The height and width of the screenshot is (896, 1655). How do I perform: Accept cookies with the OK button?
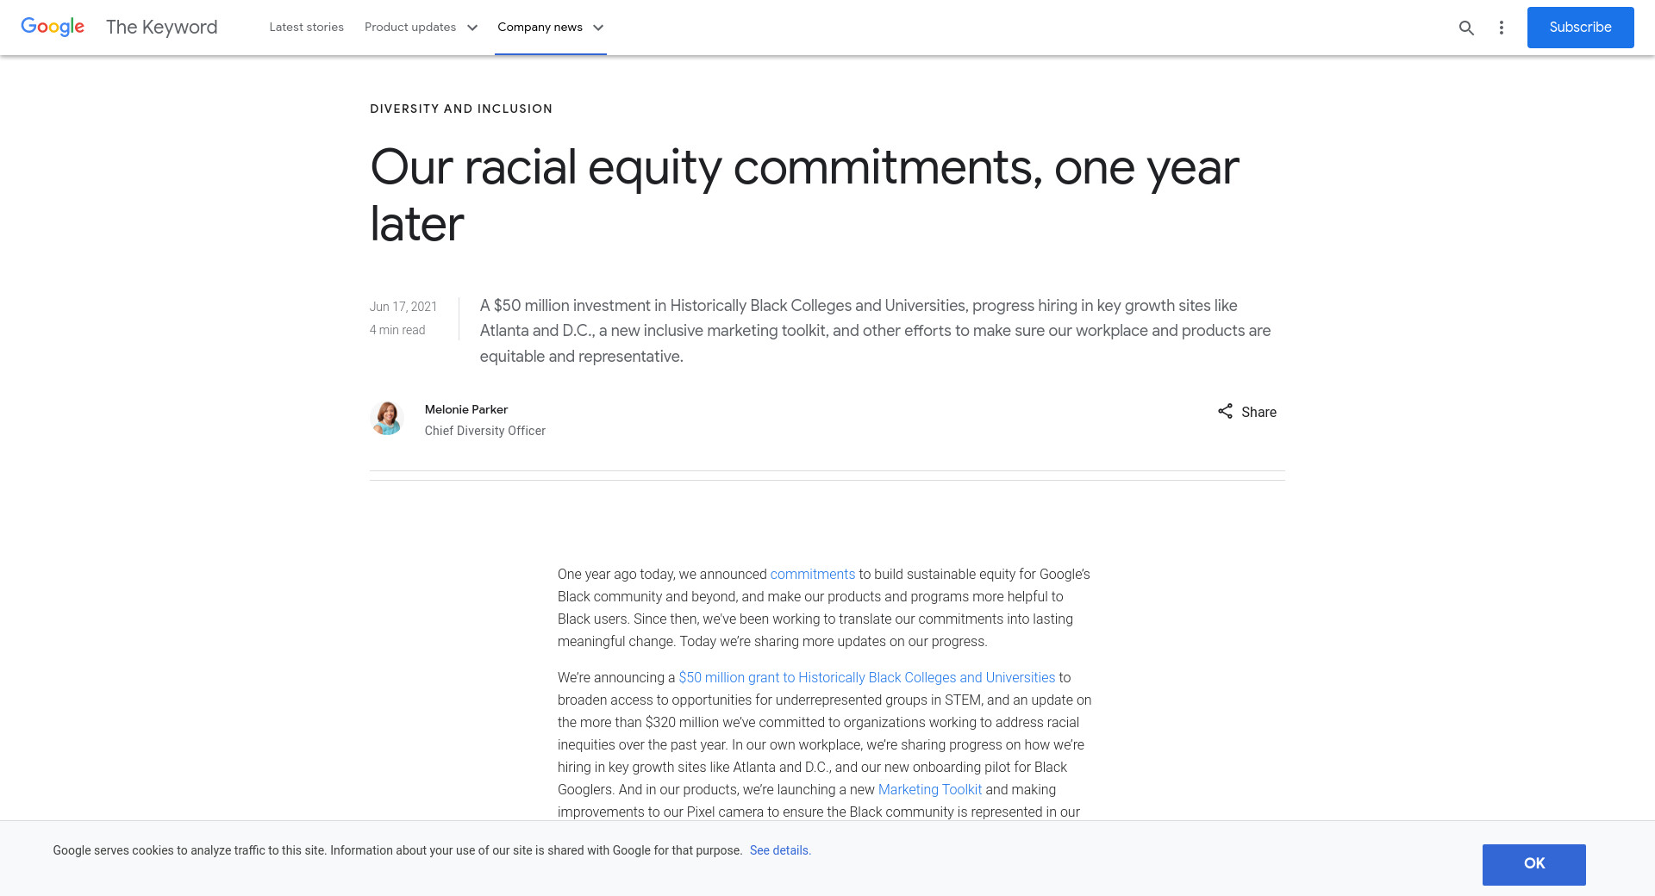1533,864
